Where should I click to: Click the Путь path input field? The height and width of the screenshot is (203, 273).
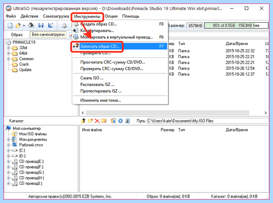coord(208,121)
